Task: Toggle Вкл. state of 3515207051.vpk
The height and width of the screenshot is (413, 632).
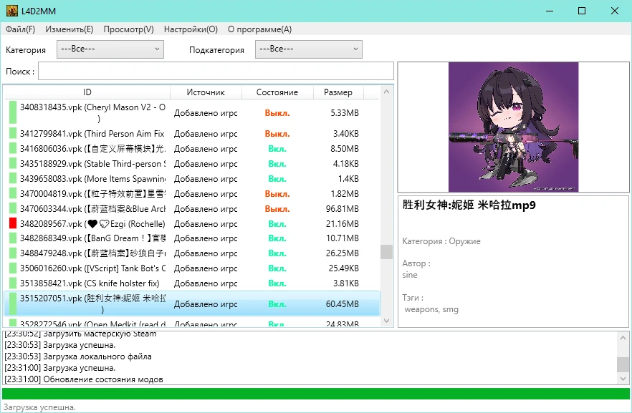Action: 277,304
